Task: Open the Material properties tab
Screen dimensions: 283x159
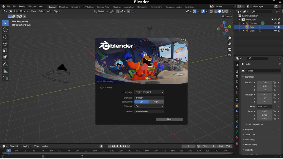Action: (237, 137)
